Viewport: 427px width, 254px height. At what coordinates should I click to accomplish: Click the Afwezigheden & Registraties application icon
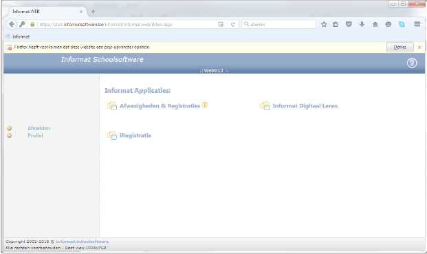tap(112, 106)
